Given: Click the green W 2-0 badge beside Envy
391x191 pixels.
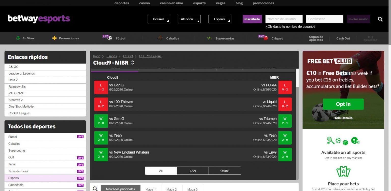Looking at the screenshot, I should 285,154.
